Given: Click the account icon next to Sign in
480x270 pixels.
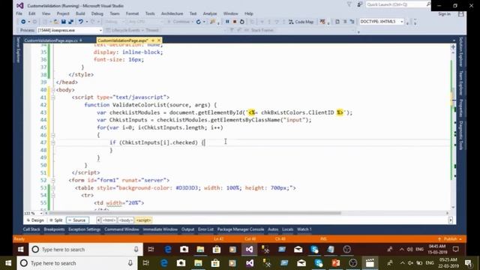Looking at the screenshot, I should click(x=460, y=13).
